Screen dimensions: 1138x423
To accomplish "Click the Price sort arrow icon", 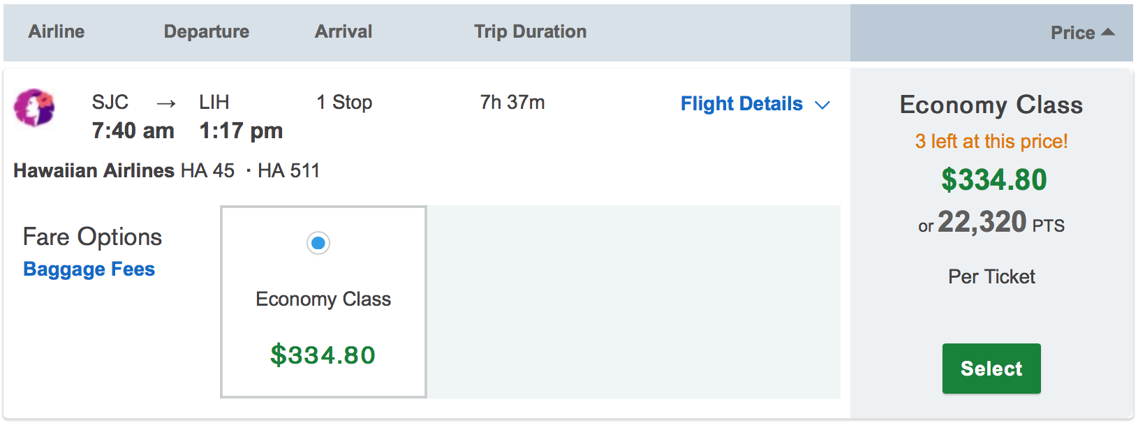I will tap(1107, 32).
